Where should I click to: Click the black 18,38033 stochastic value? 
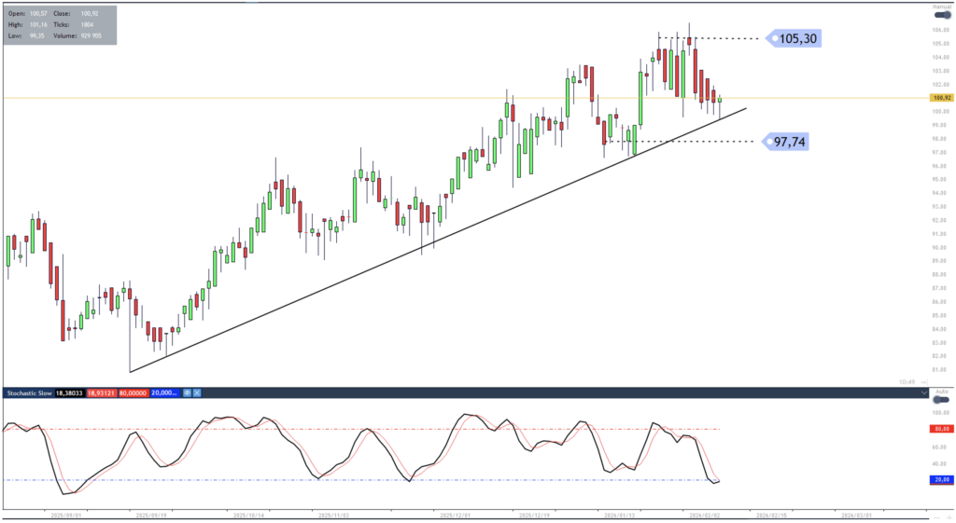point(70,393)
